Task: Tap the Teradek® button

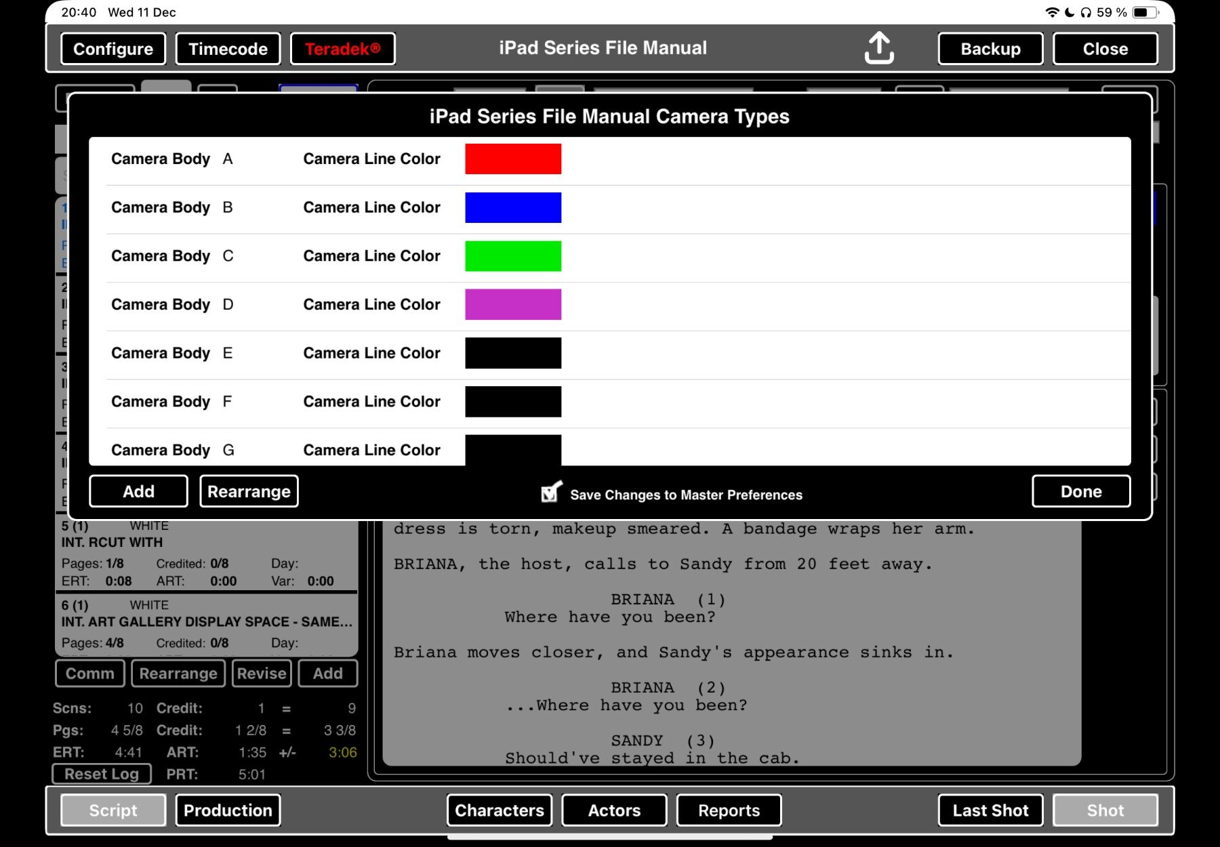Action: coord(342,49)
